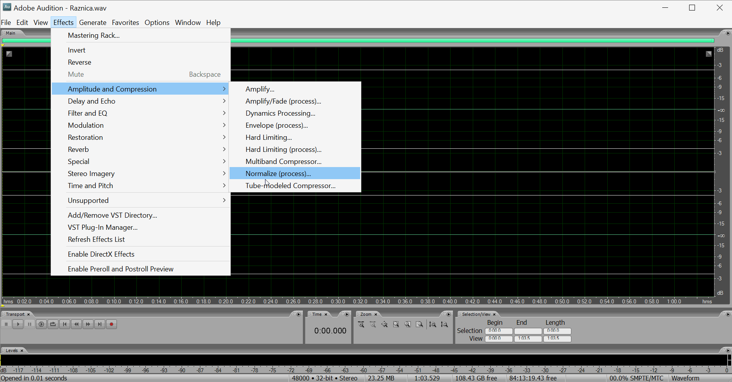Click Selection Length time field
732x382 pixels.
pos(557,331)
